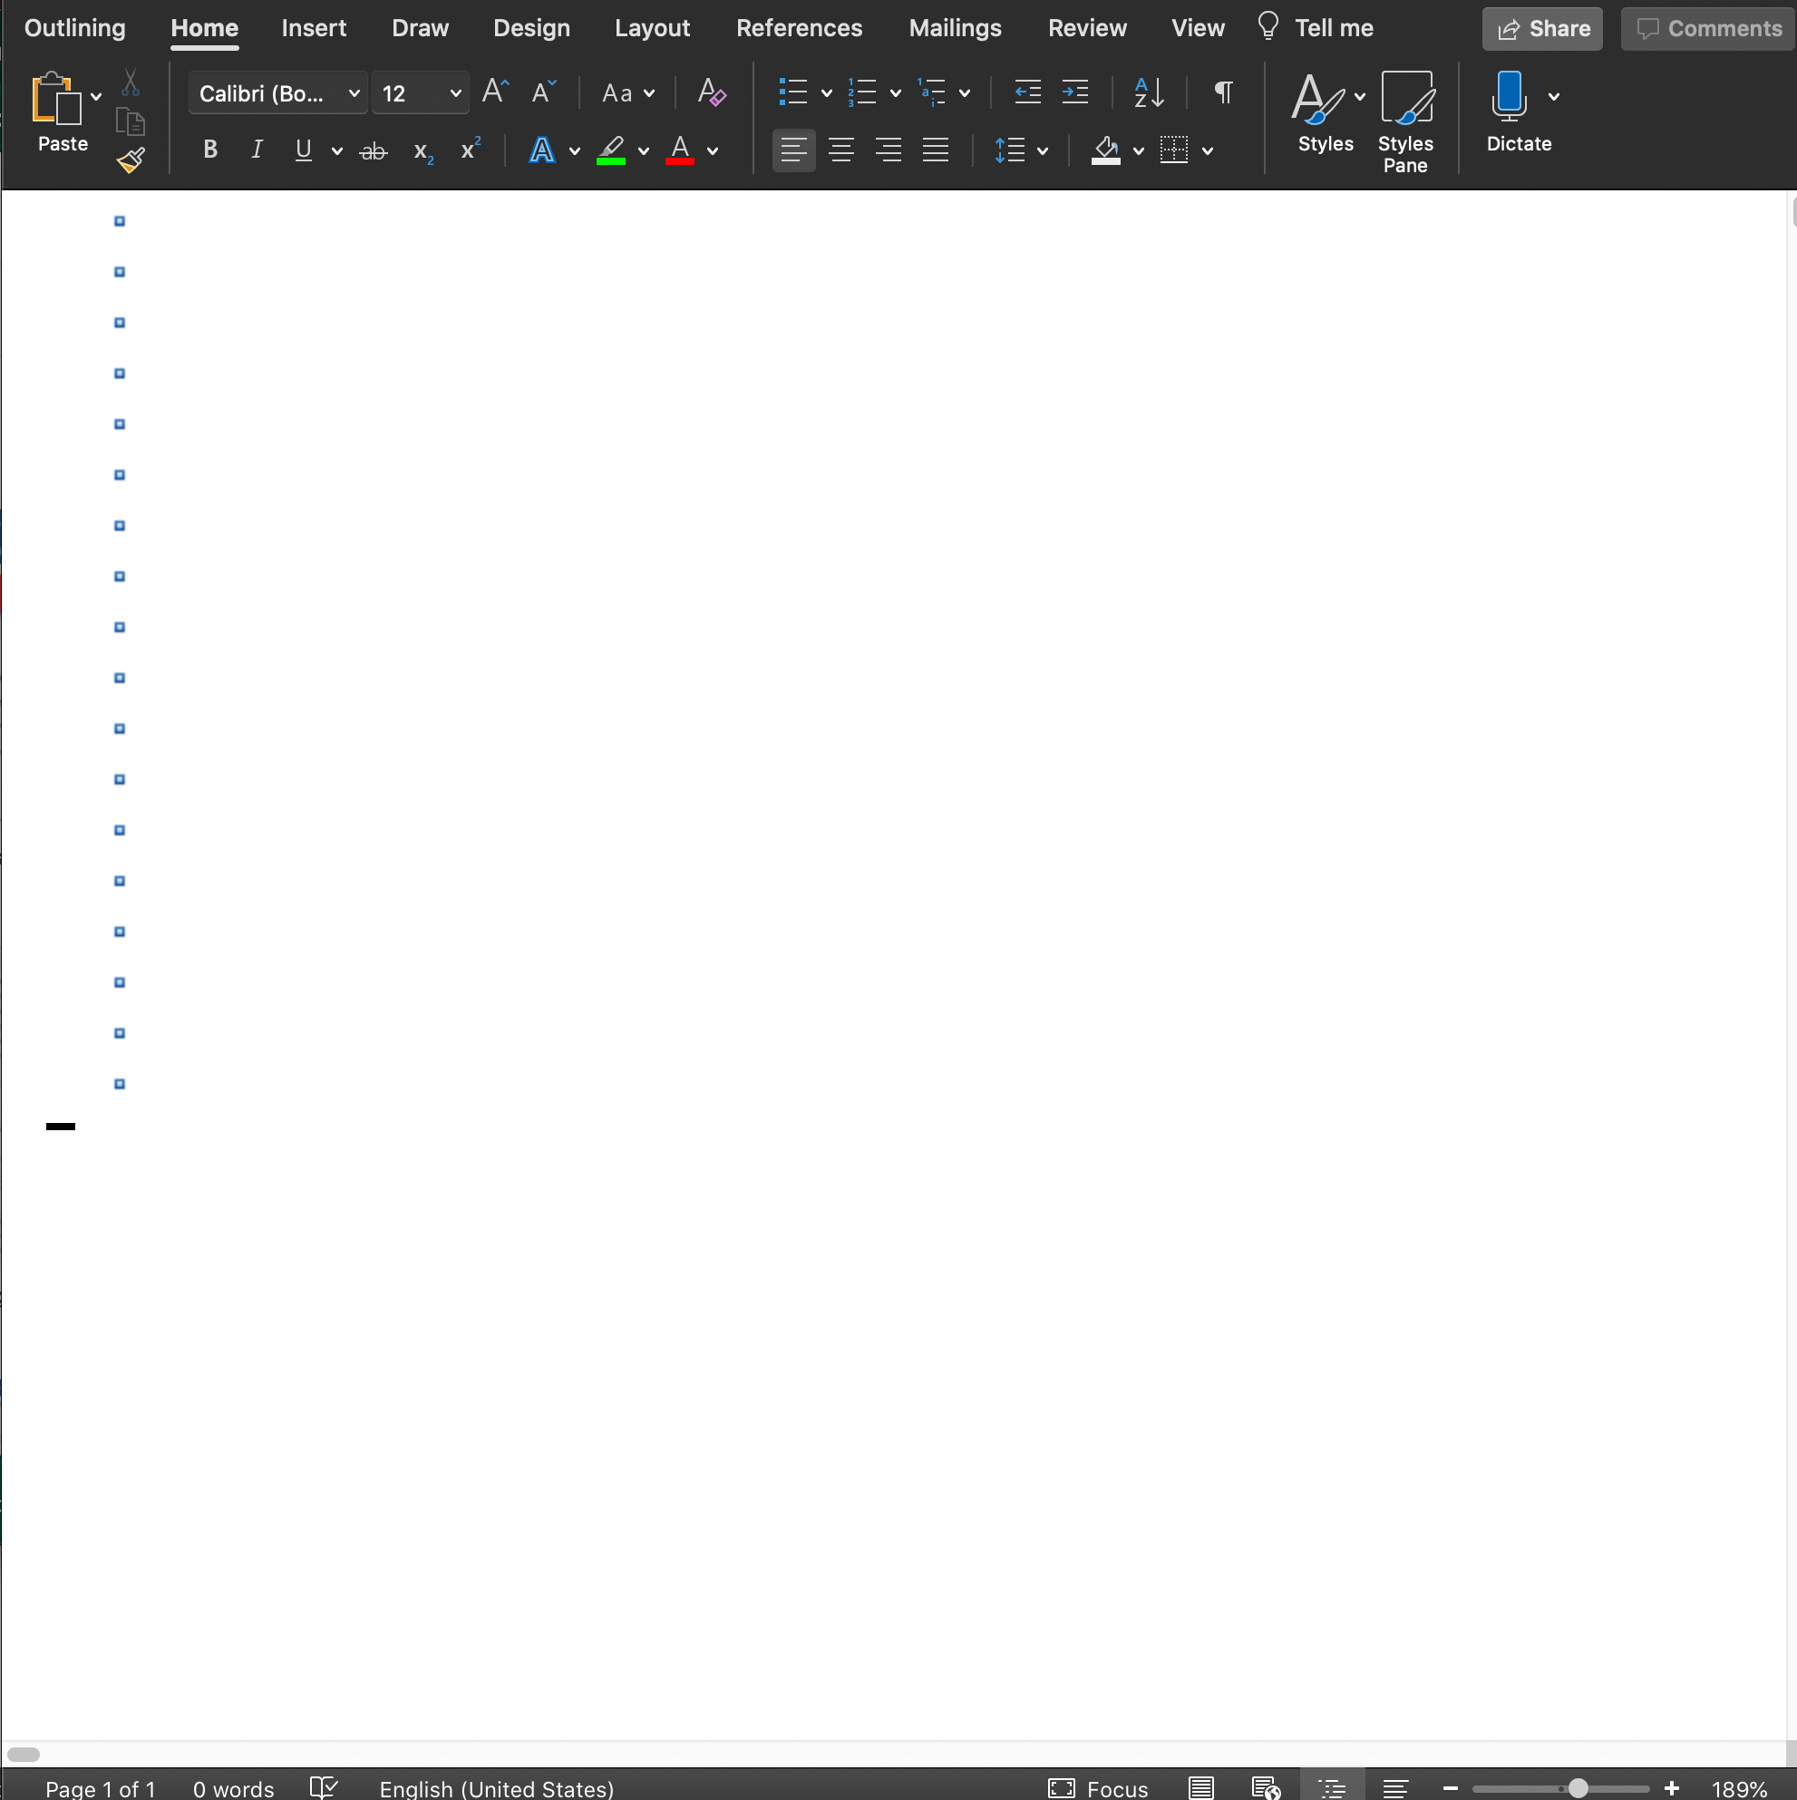Open the Change Case dropdown

627,92
